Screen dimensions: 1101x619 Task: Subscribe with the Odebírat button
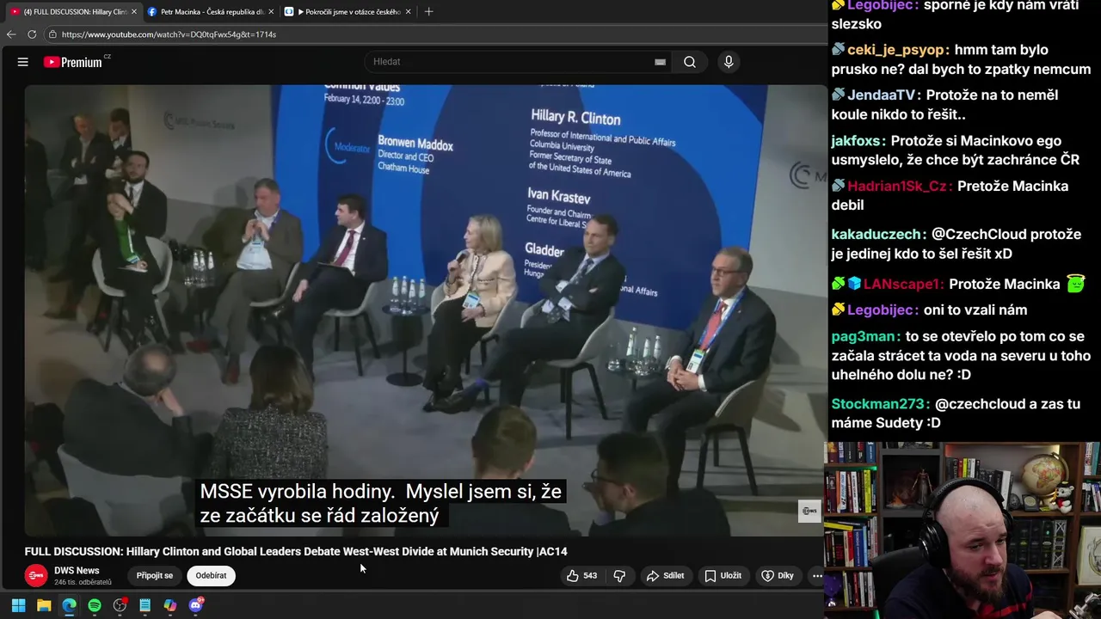211,576
